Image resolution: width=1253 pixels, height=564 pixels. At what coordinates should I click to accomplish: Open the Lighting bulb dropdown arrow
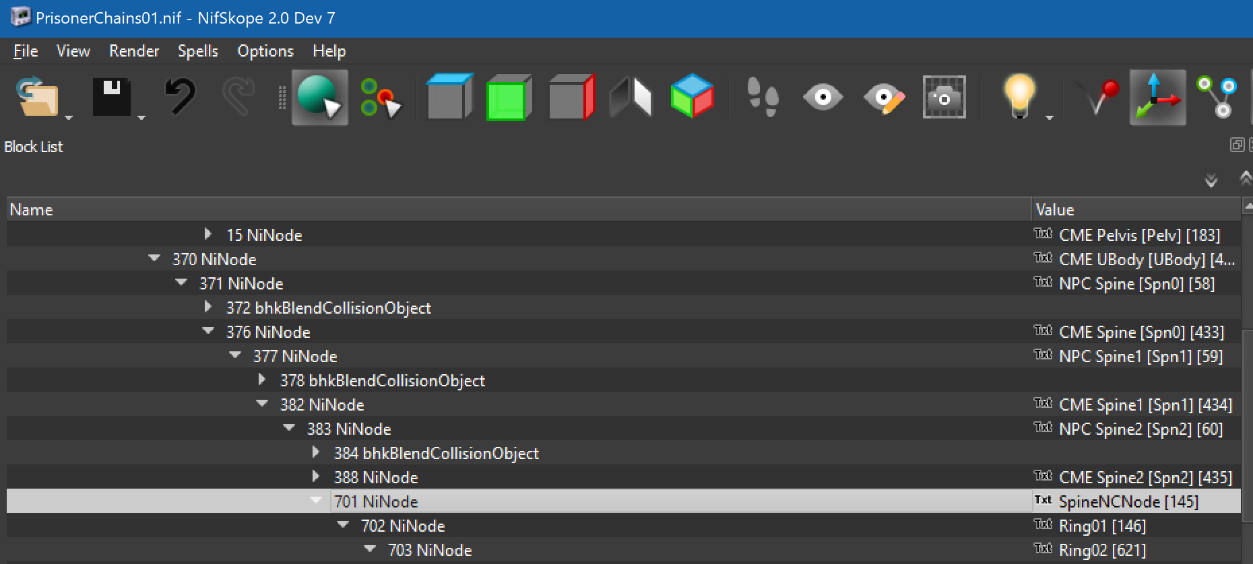click(1049, 118)
